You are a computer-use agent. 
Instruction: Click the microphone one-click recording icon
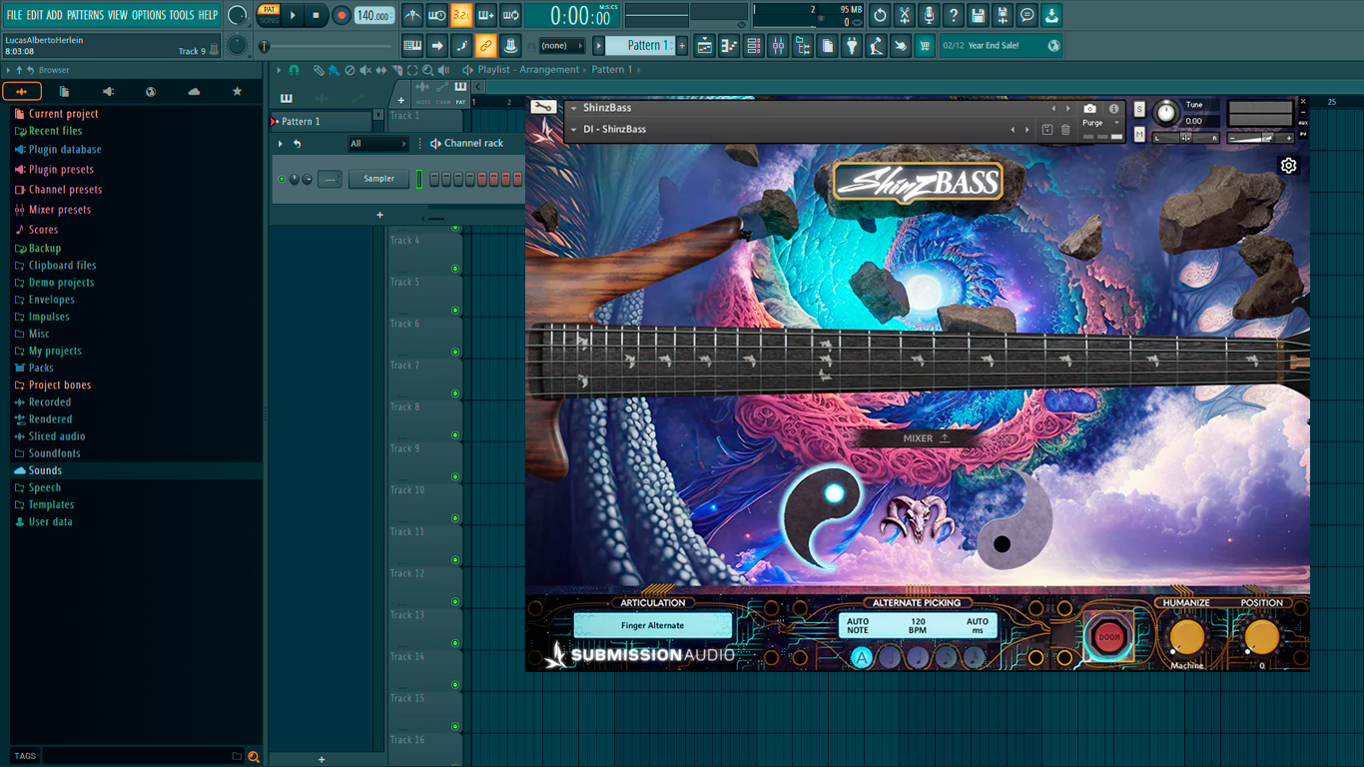[x=929, y=15]
